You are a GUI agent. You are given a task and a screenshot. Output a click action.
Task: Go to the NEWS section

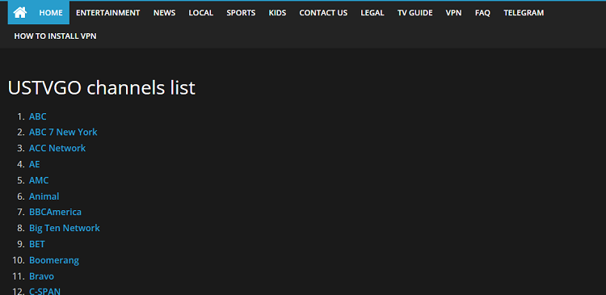[164, 13]
